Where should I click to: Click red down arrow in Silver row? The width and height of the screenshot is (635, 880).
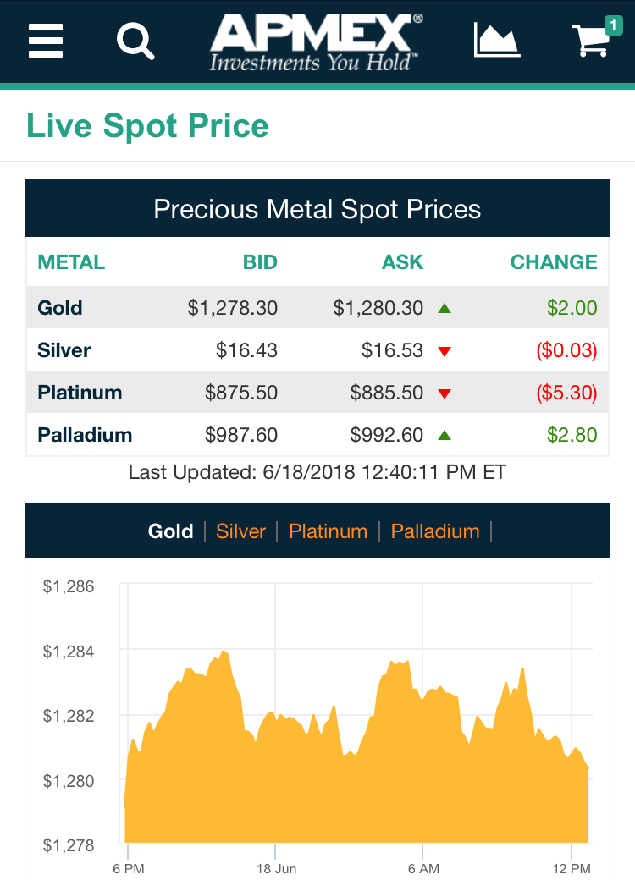444,351
